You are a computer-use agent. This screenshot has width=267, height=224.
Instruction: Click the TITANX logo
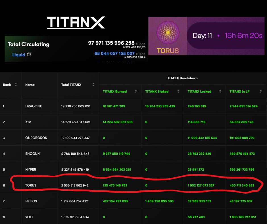(x=76, y=22)
